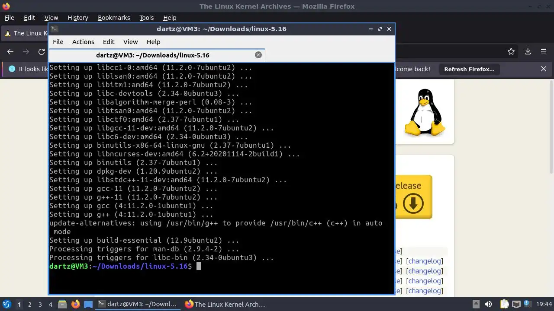This screenshot has height=311, width=554.
Task: Dismiss the Firefox notification bar
Action: click(x=544, y=69)
